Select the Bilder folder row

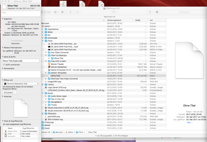(x=103, y=32)
